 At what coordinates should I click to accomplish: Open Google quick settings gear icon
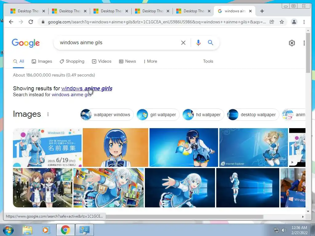[x=292, y=43]
